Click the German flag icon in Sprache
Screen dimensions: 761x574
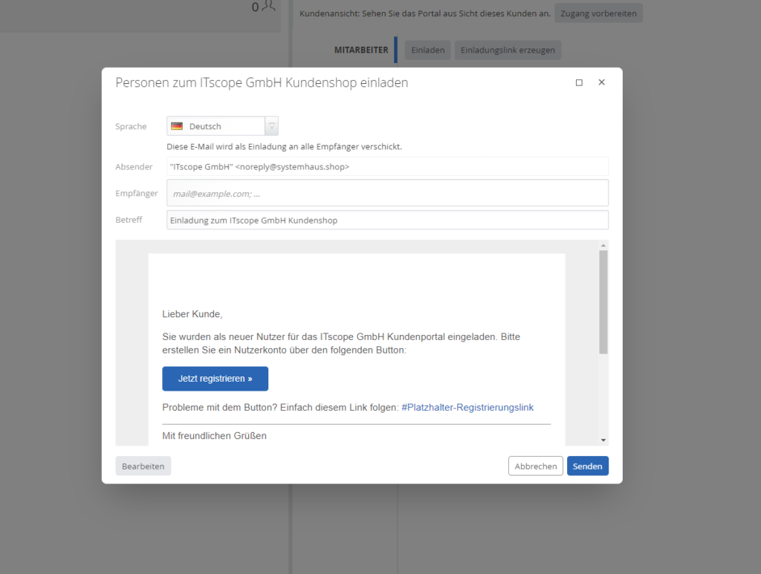pyautogui.click(x=177, y=126)
